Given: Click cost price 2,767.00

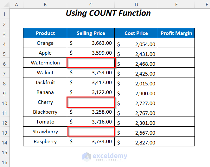Looking at the screenshot, I should click(136, 112).
